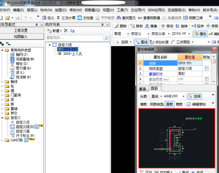Open 钢筋量(Q) menu
The height and width of the screenshot is (173, 219).
coord(92,10)
